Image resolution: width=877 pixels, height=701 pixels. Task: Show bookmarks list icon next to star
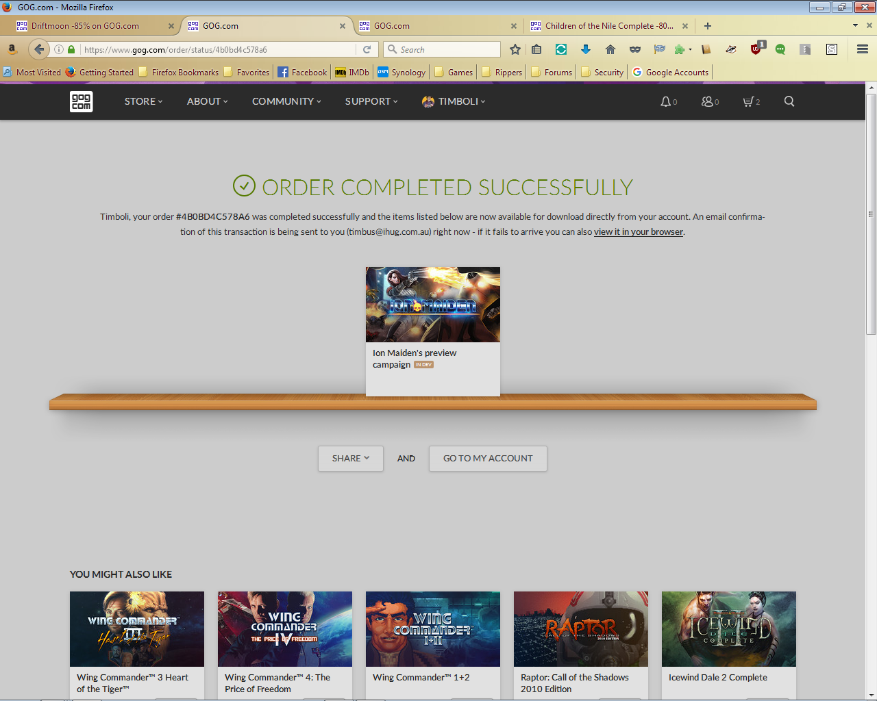(x=536, y=49)
